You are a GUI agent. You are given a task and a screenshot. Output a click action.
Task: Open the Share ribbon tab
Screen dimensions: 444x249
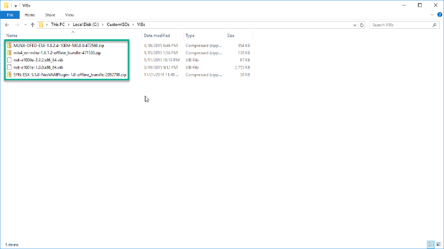(50, 15)
